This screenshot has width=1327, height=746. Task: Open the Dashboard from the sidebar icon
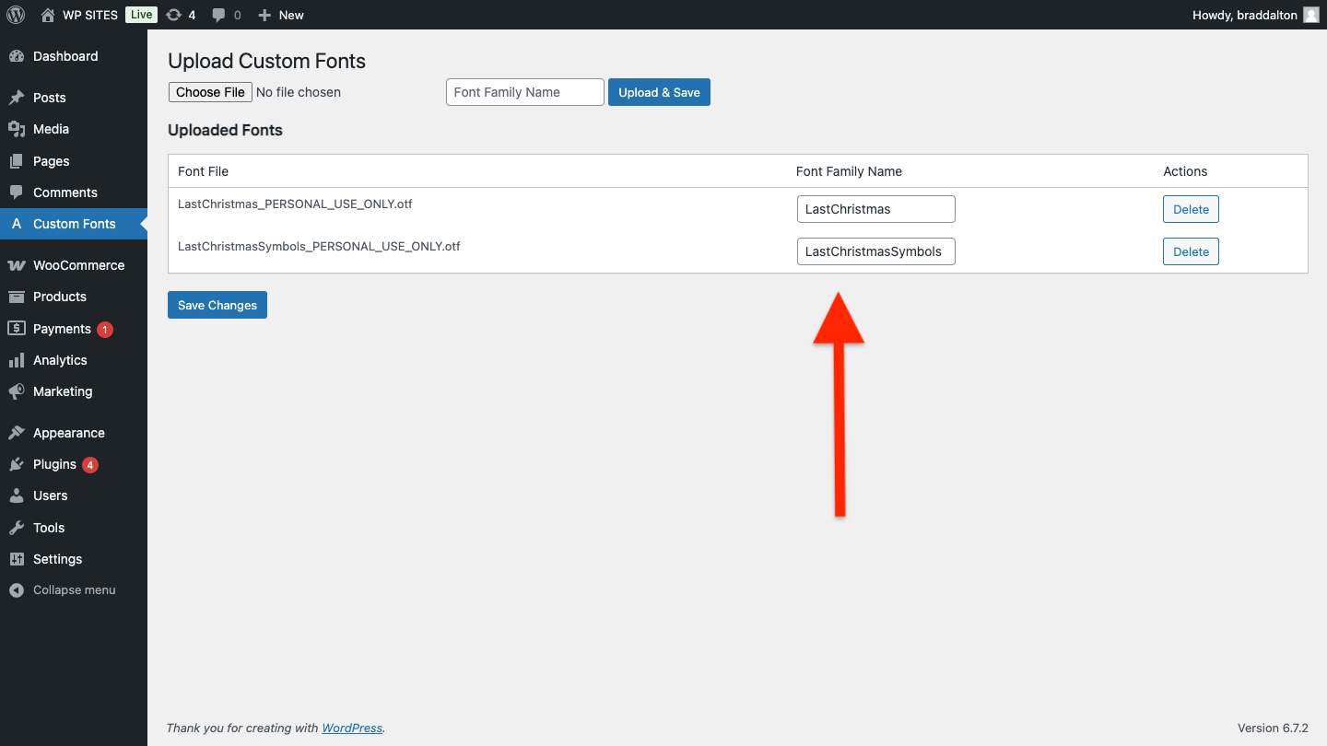coord(18,56)
